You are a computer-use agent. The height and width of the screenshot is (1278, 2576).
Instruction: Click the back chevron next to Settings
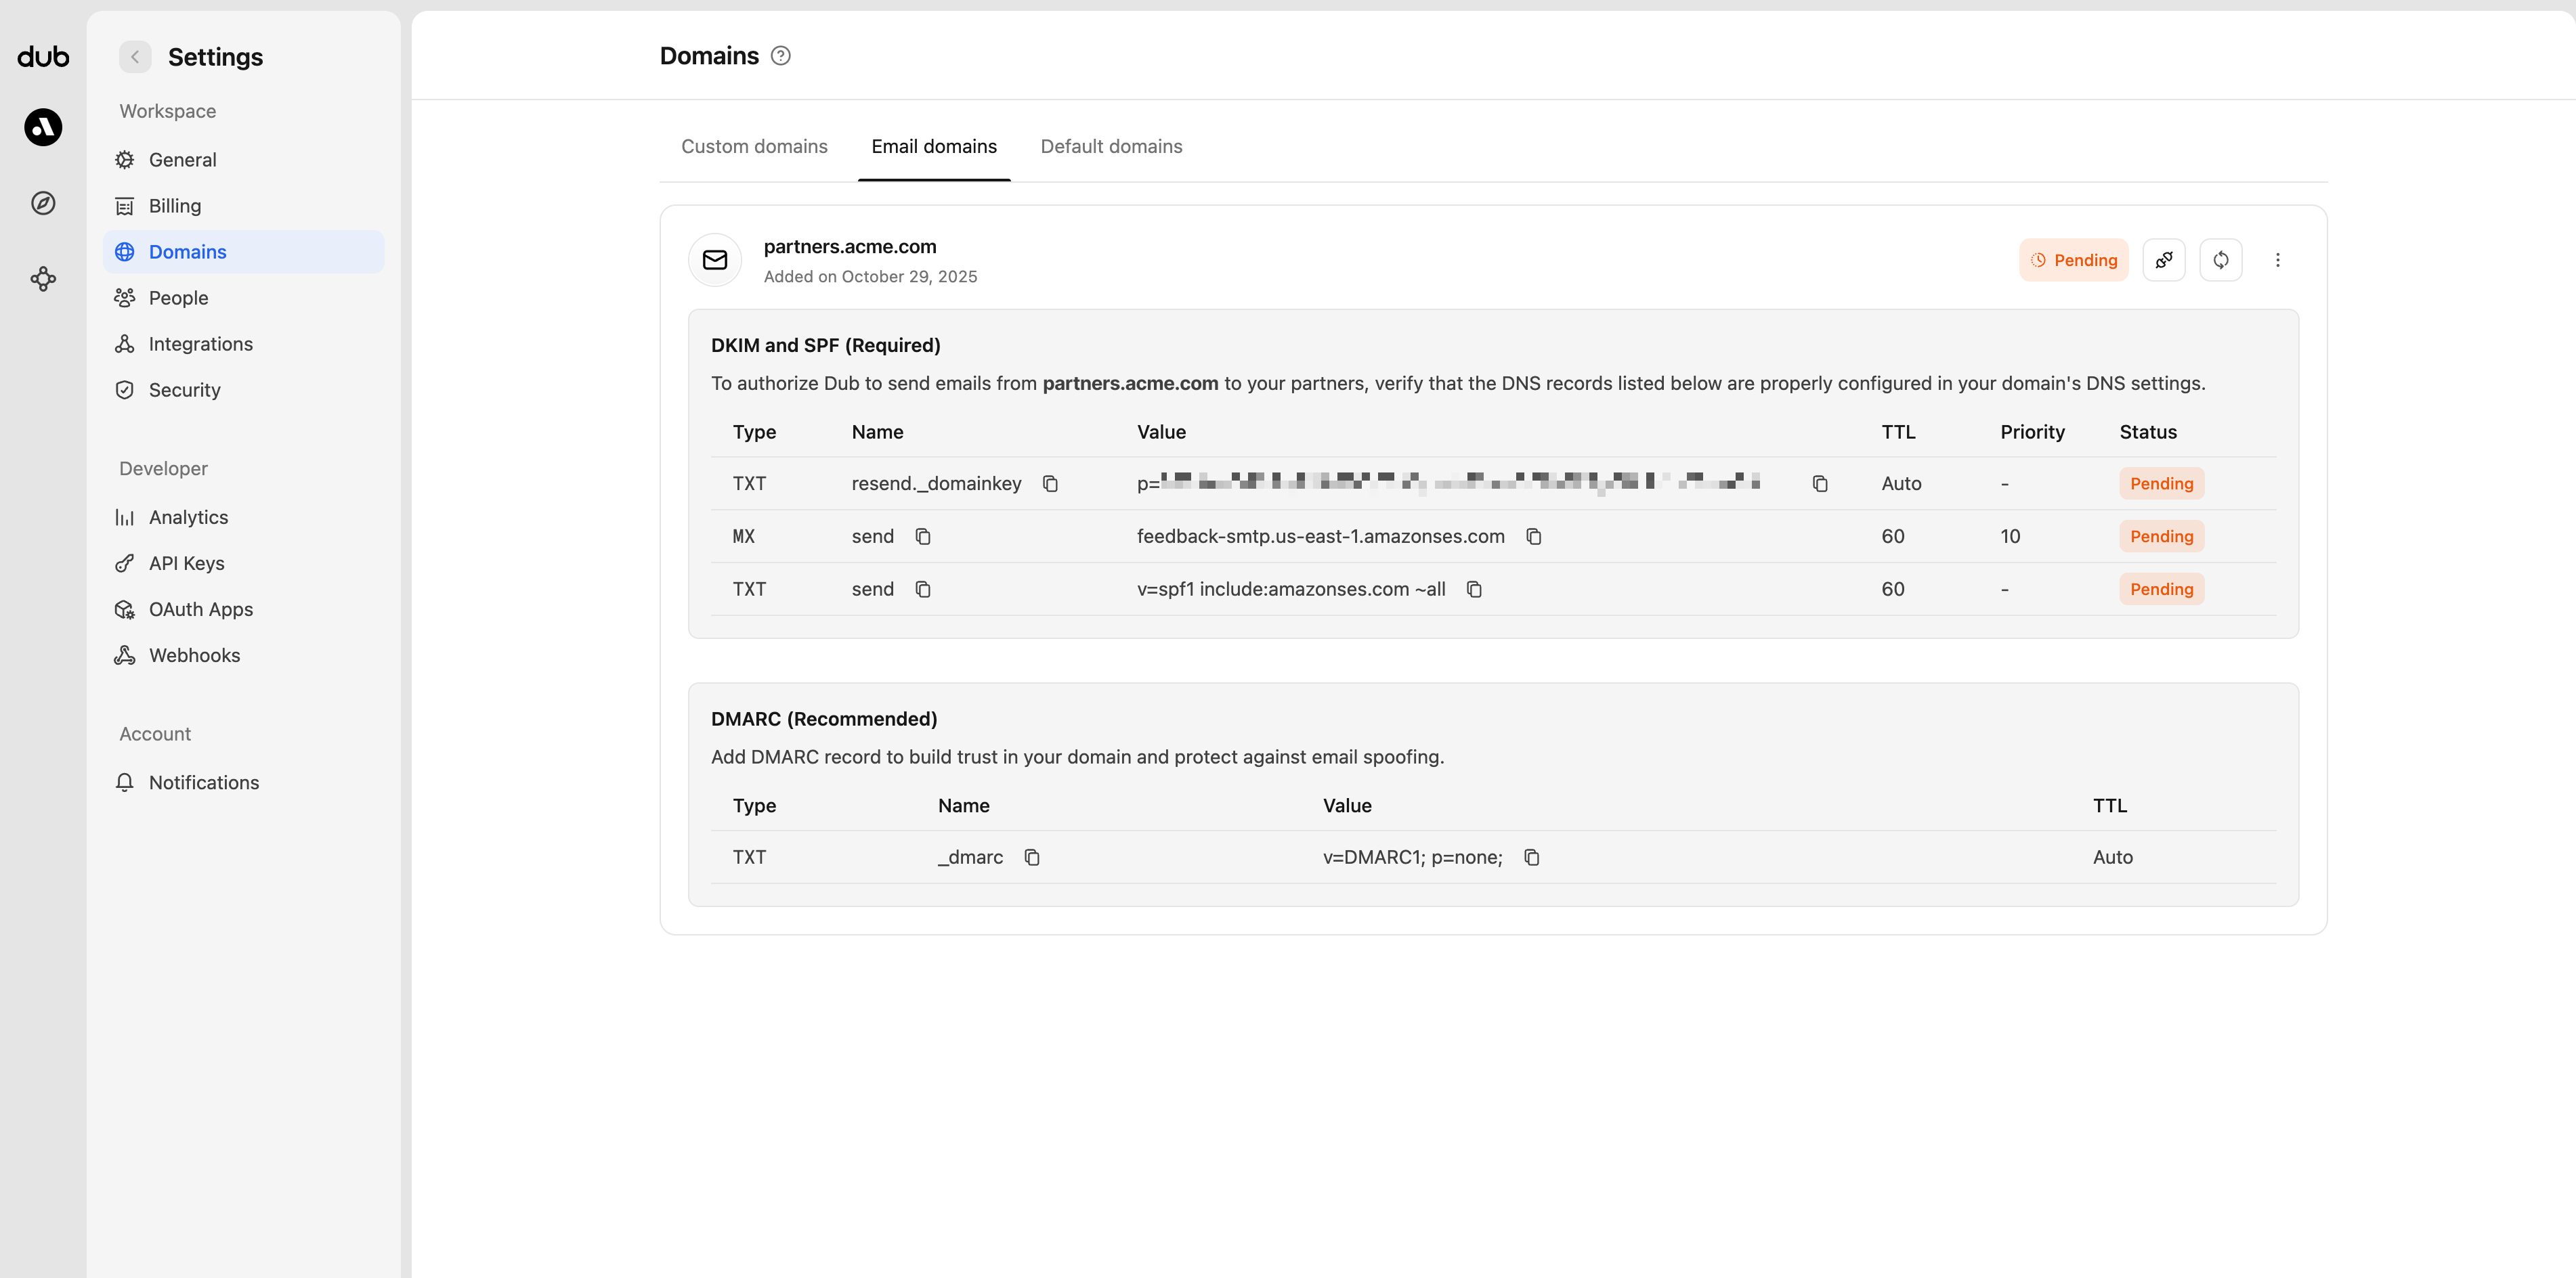point(135,57)
